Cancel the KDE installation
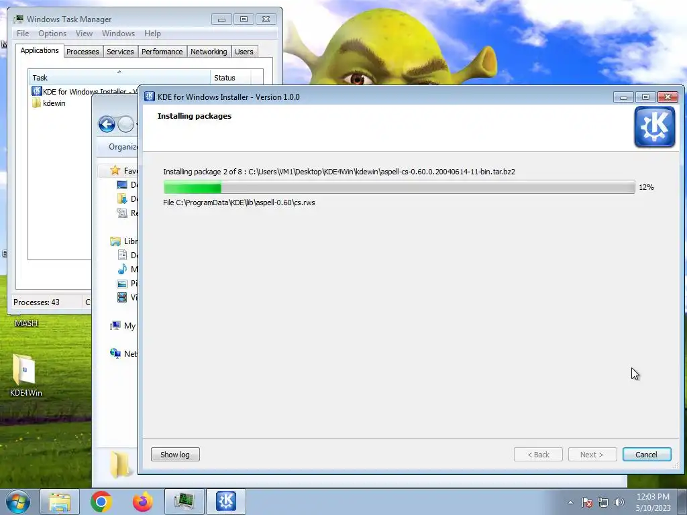The height and width of the screenshot is (515, 687). point(647,455)
